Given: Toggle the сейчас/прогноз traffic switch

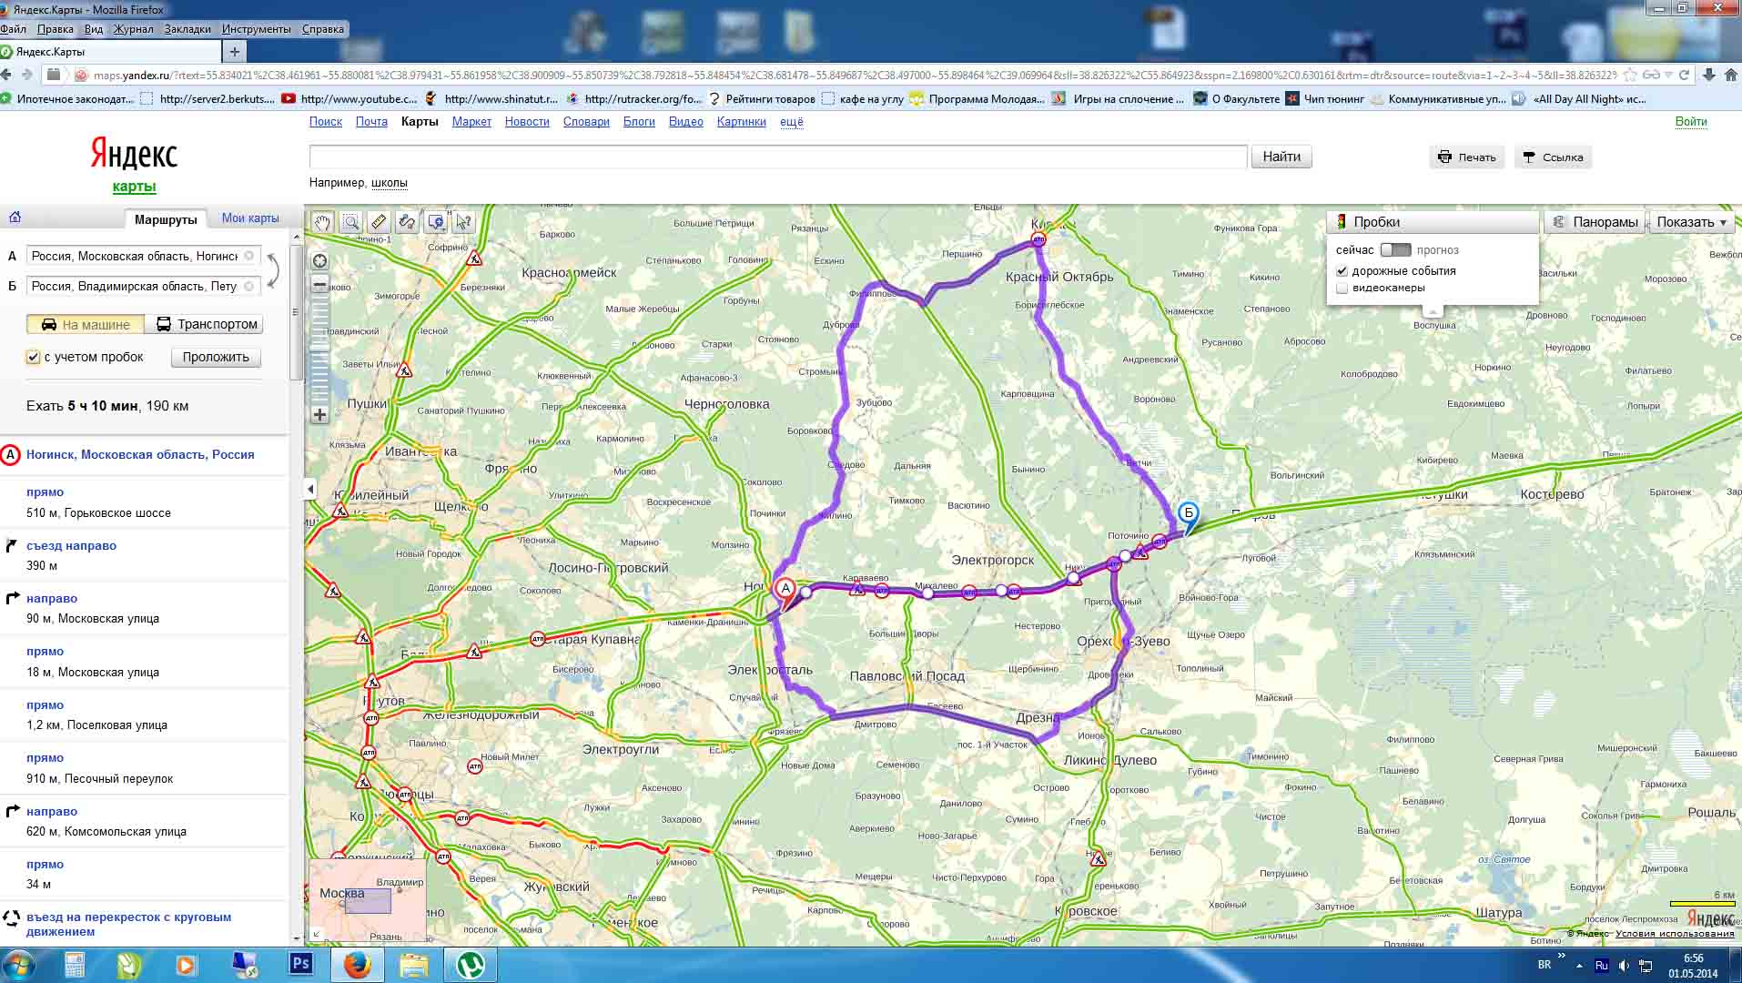Looking at the screenshot, I should [1394, 250].
